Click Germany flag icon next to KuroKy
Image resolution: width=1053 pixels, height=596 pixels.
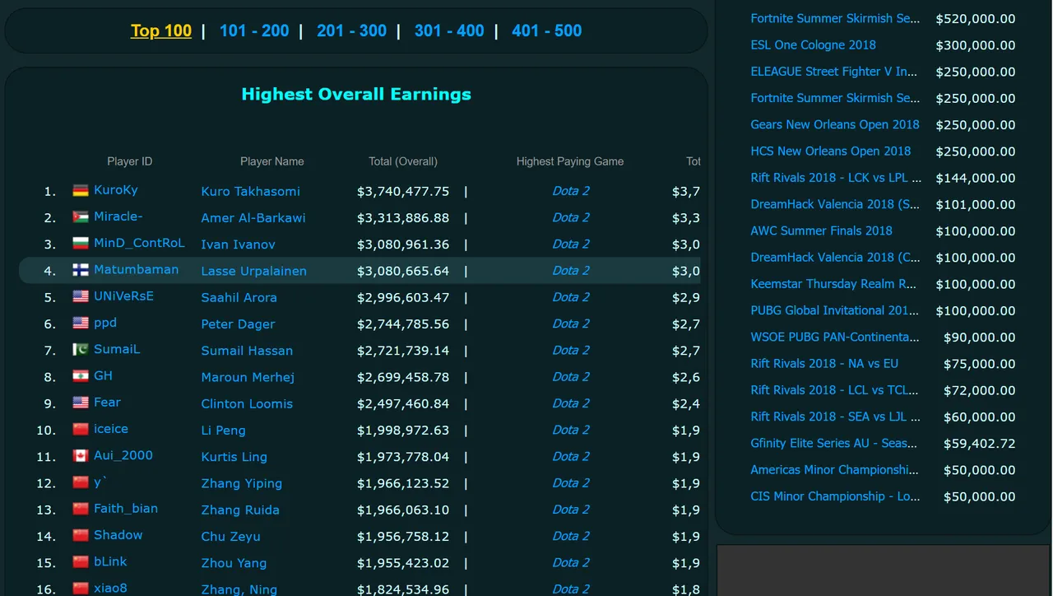81,190
